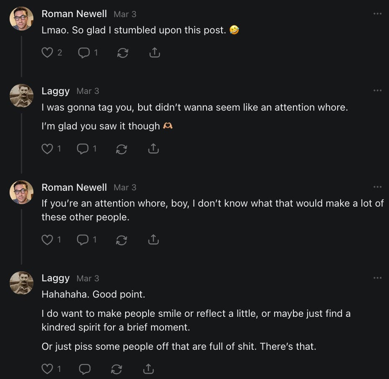Like Laggy's "I was gonna tag you" comment
This screenshot has width=389, height=379.
[47, 149]
